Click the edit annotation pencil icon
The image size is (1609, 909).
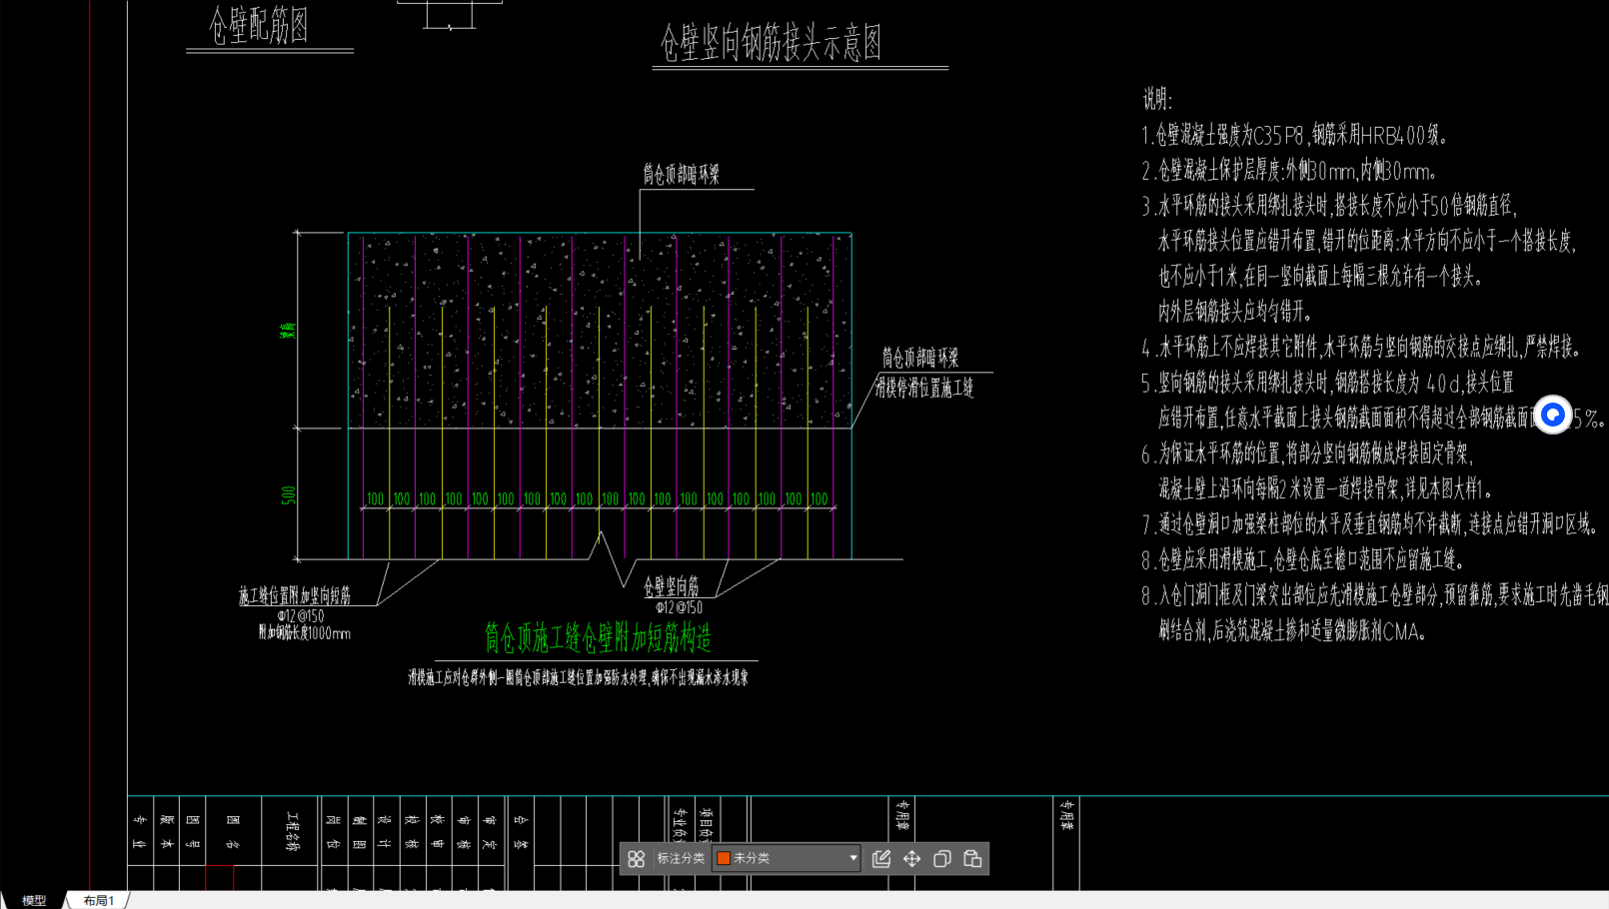pyautogui.click(x=881, y=859)
